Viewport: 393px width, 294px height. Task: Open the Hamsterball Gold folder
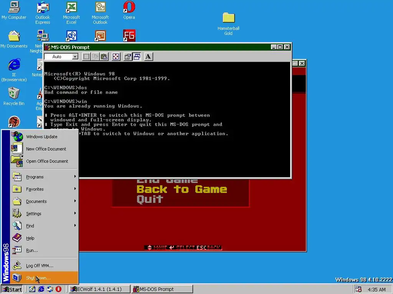click(228, 24)
